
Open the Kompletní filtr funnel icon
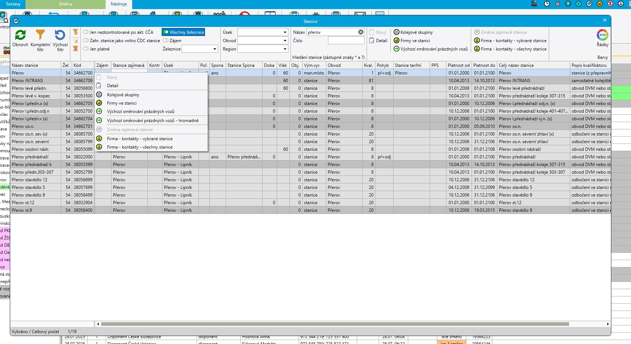coord(40,35)
